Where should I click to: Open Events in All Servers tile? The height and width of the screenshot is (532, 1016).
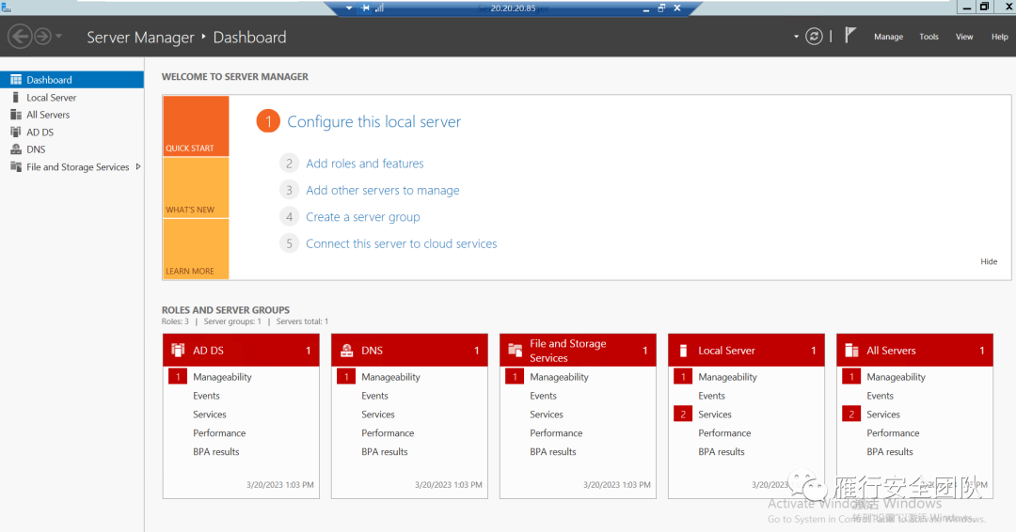[x=880, y=396]
